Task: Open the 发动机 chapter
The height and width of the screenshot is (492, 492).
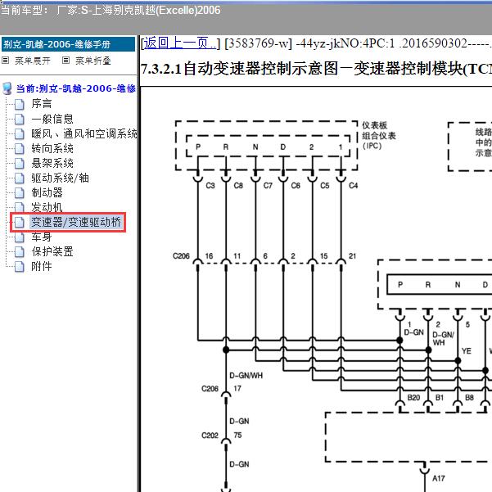Action: [47, 207]
